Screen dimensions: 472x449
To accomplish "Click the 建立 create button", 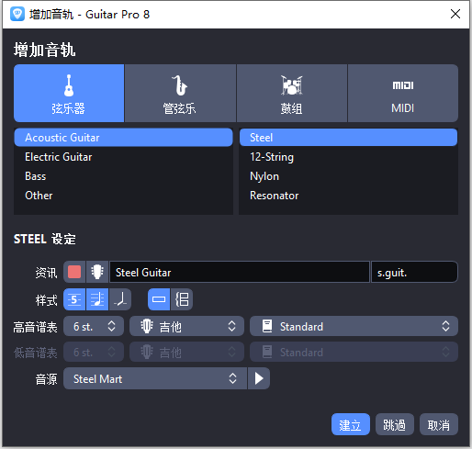I will [x=351, y=424].
